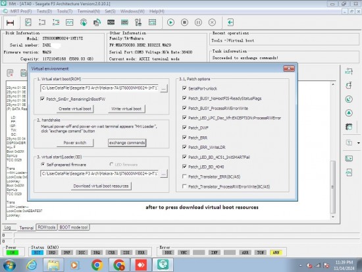Click the terminal vertical scrollbar thumb
The image size is (362, 272).
[332, 187]
